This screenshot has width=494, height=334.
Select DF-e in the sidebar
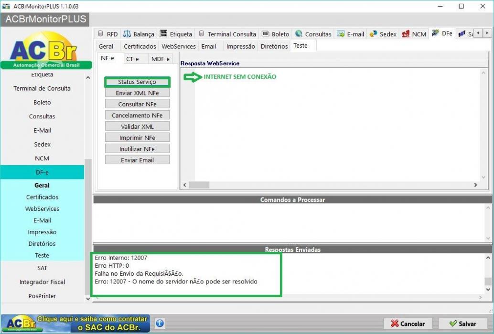coord(42,172)
